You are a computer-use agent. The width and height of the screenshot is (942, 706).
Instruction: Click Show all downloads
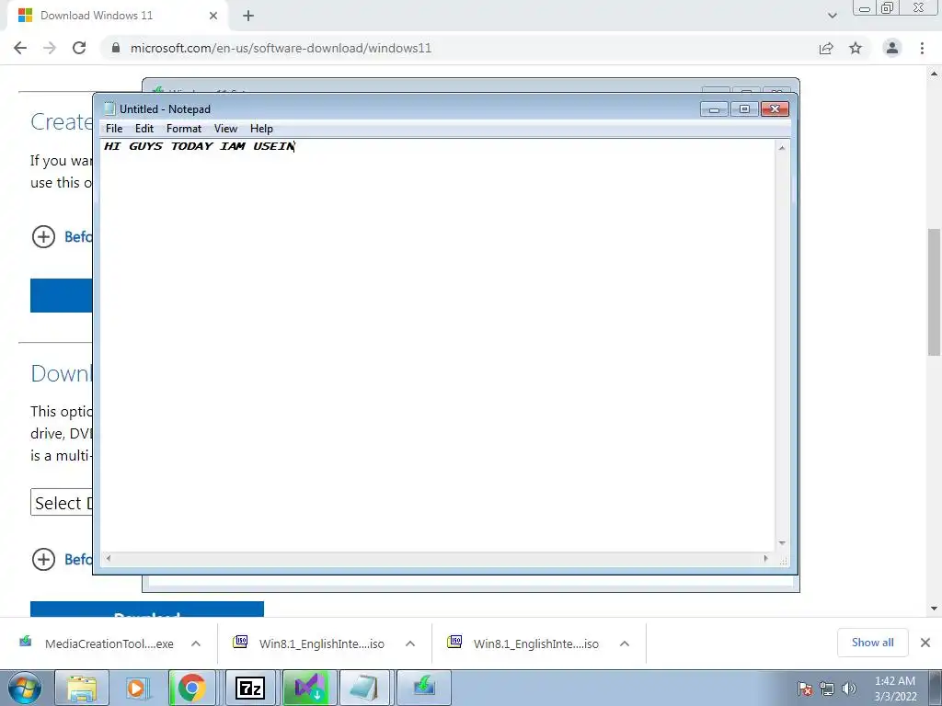[872, 643]
